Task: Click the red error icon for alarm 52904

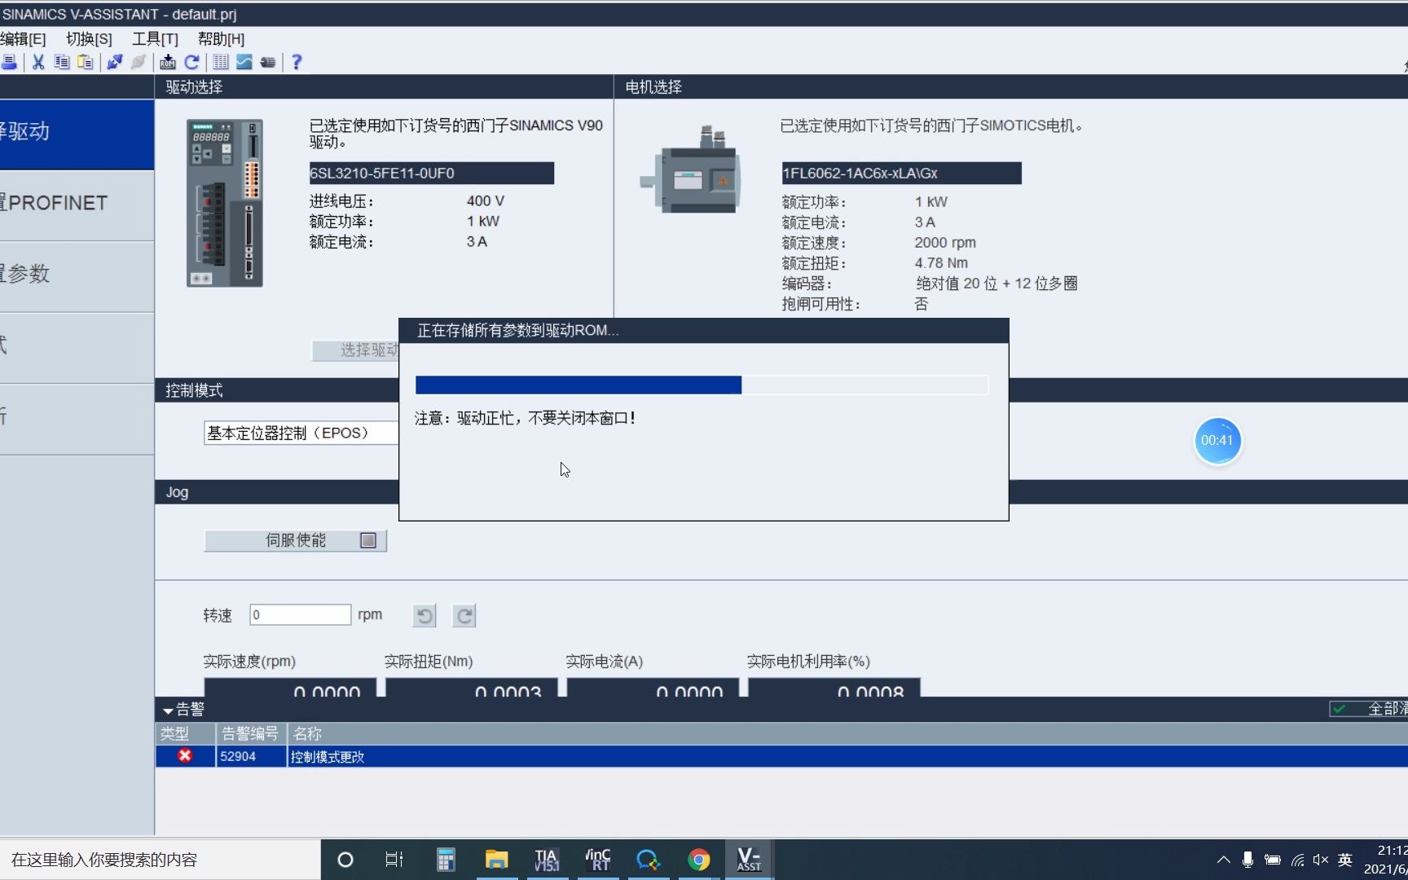Action: [x=185, y=756]
